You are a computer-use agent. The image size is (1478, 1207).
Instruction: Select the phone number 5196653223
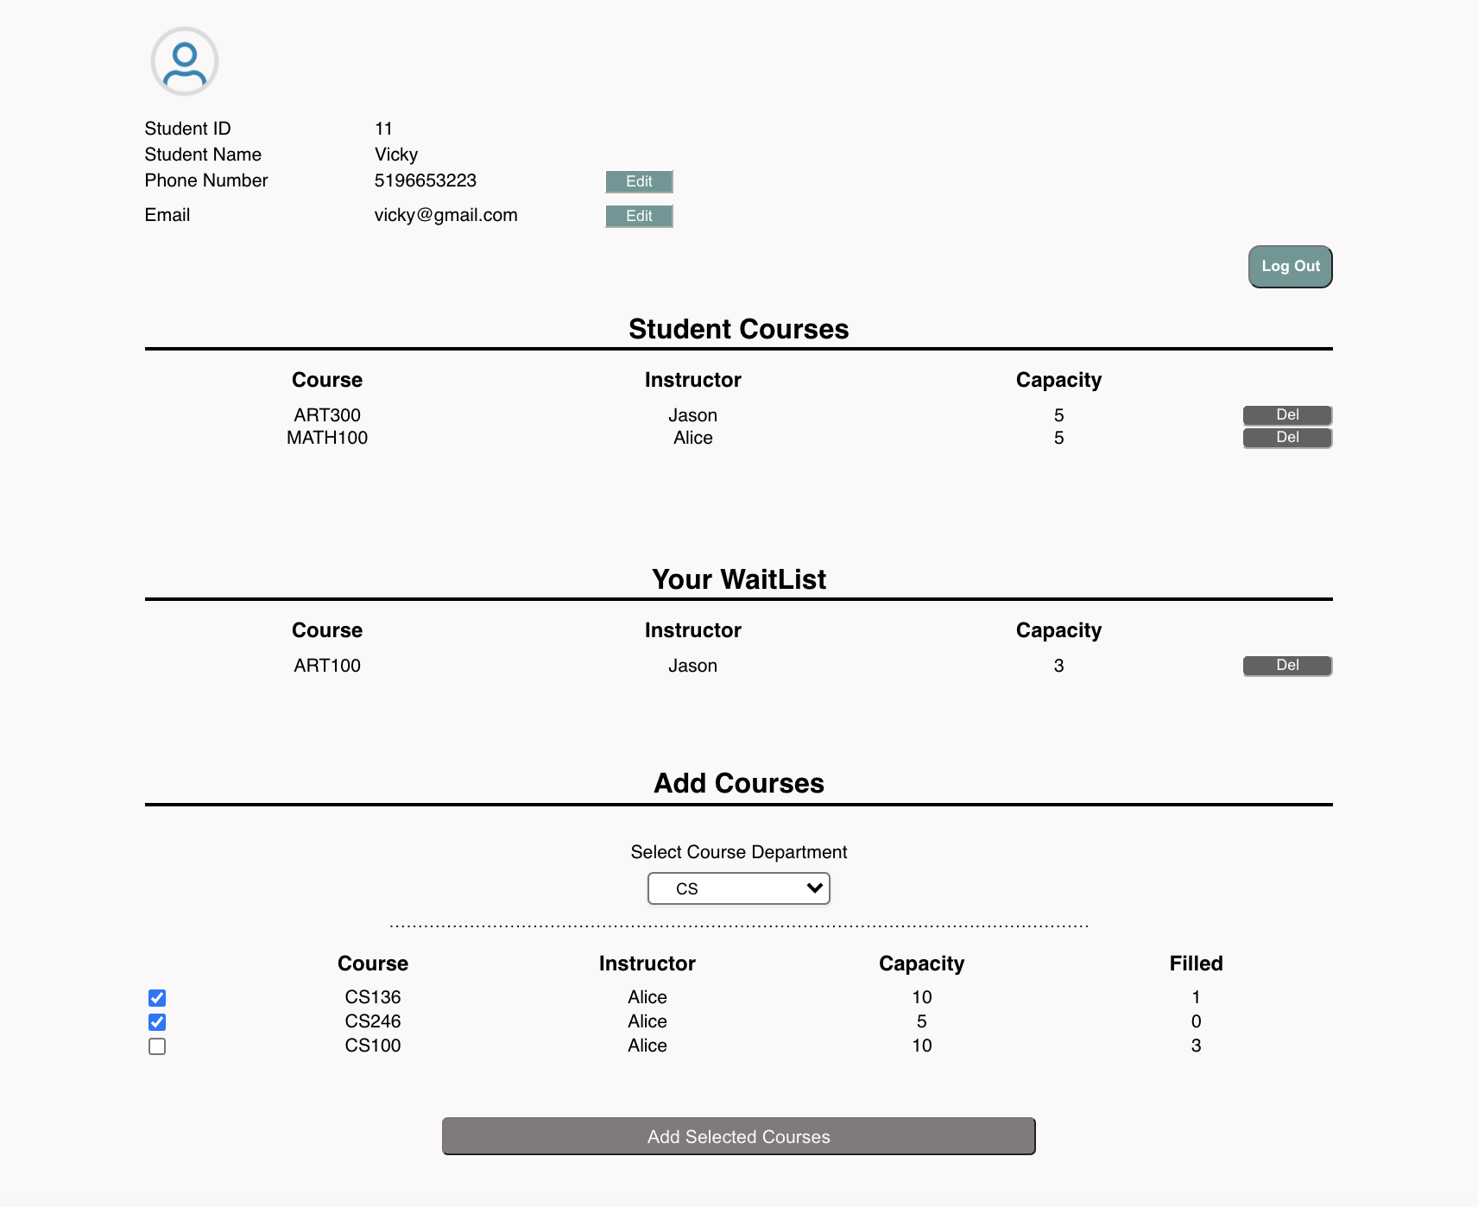[426, 180]
